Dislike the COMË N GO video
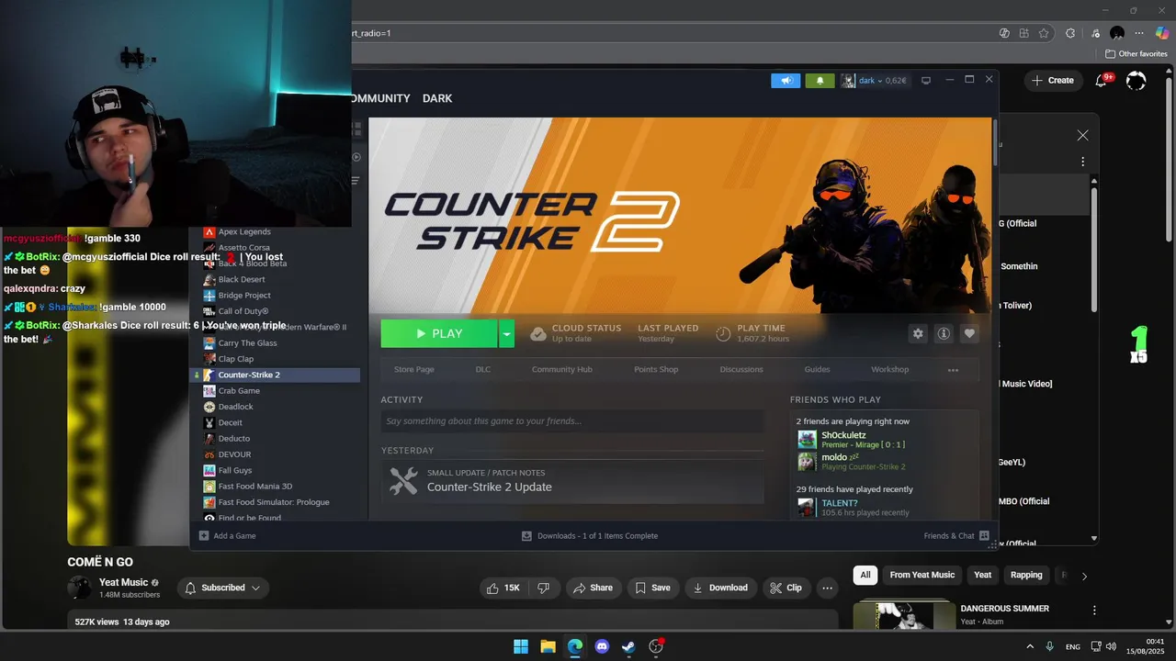The width and height of the screenshot is (1176, 661). (x=543, y=588)
